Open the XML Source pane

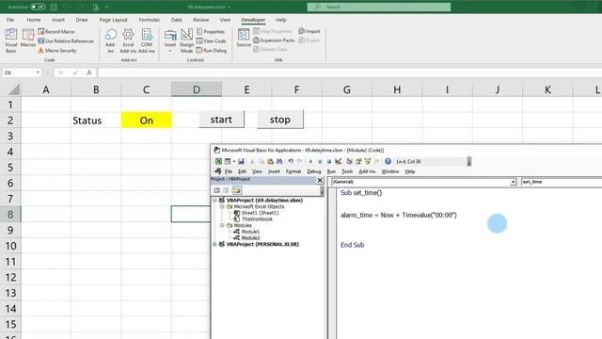click(x=244, y=38)
